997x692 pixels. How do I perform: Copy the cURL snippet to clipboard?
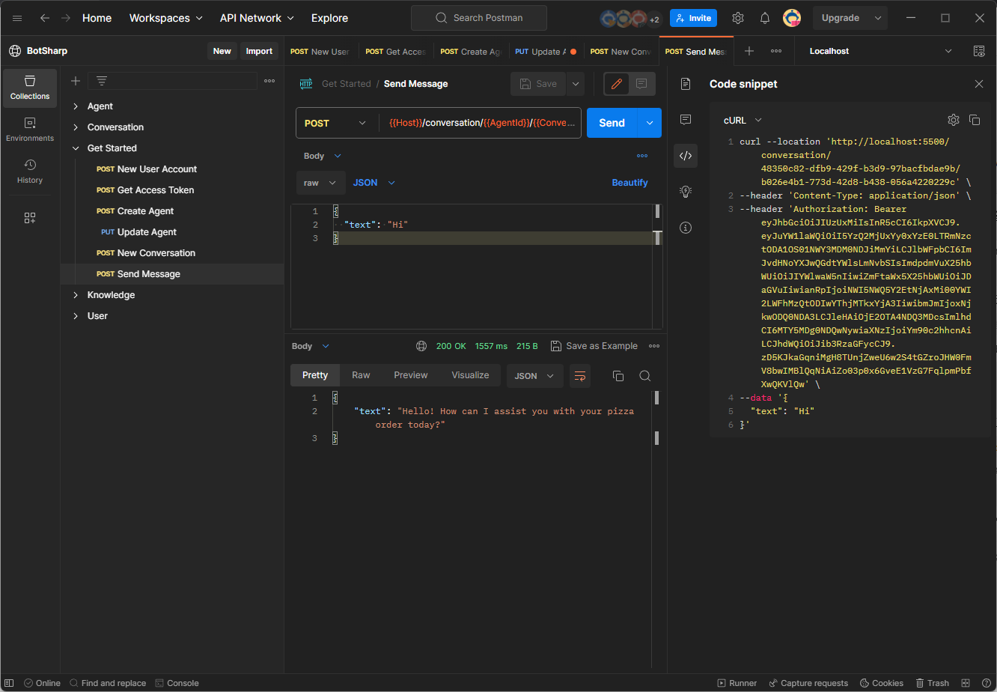[x=975, y=120]
